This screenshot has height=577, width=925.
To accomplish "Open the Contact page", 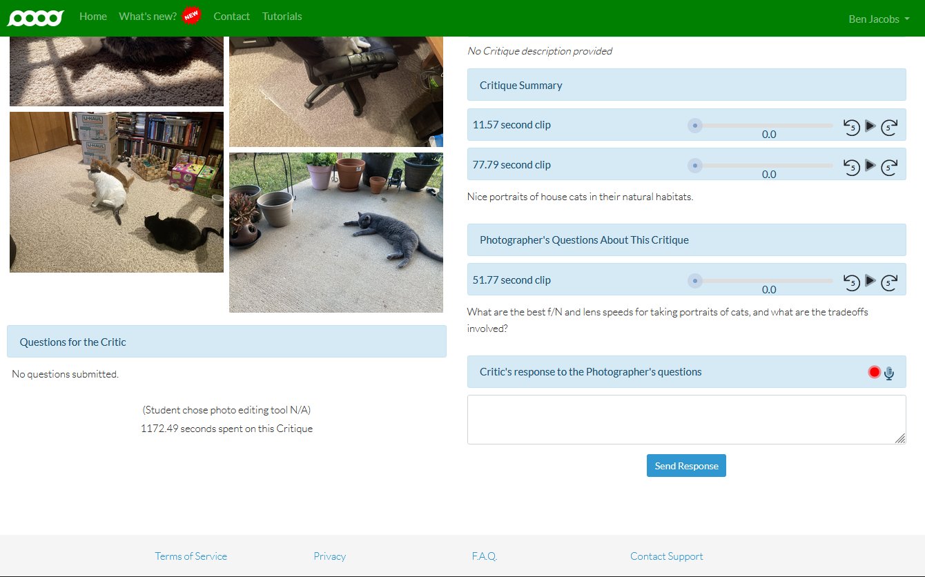I will pyautogui.click(x=232, y=16).
